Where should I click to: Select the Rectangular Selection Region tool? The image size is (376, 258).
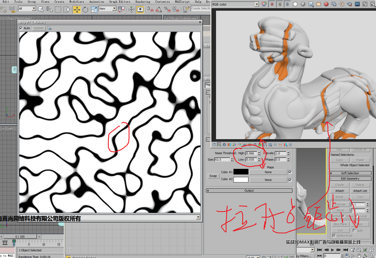tap(58, 10)
